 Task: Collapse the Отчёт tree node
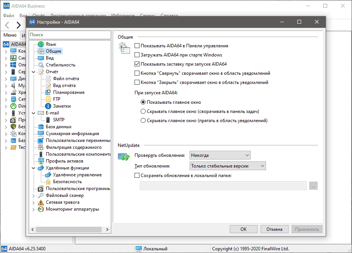[34, 72]
